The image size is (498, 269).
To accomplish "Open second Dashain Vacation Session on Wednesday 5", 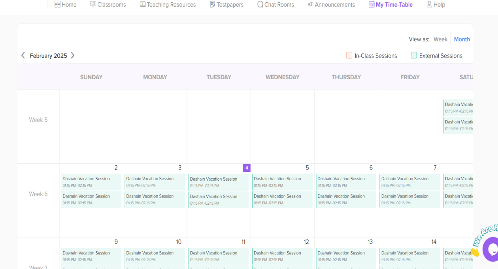I will click(282, 199).
